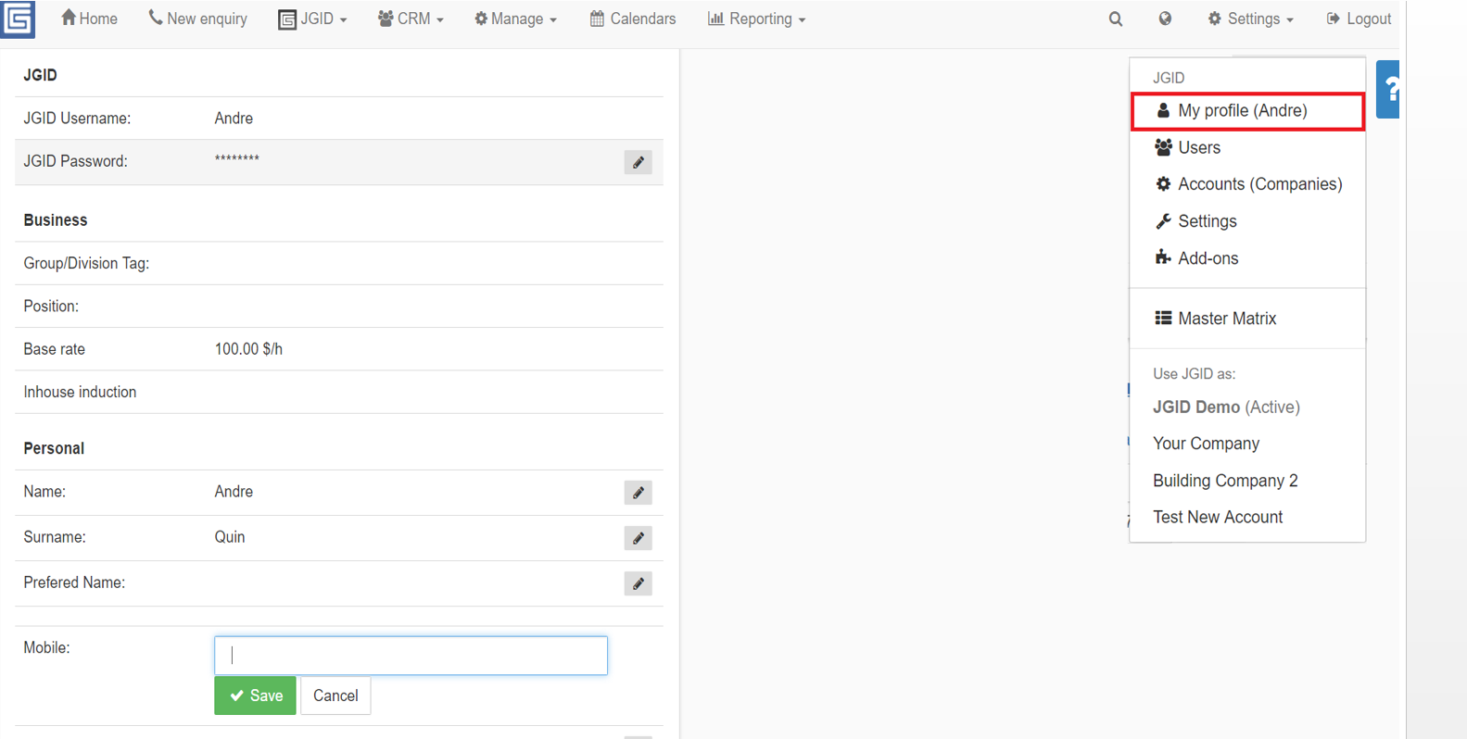Expand the JGID dropdown menu
This screenshot has height=739, width=1467.
(313, 19)
